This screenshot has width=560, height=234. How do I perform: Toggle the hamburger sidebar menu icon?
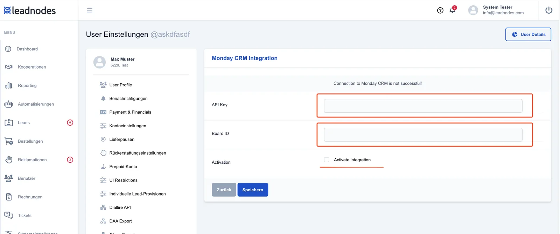click(x=90, y=10)
